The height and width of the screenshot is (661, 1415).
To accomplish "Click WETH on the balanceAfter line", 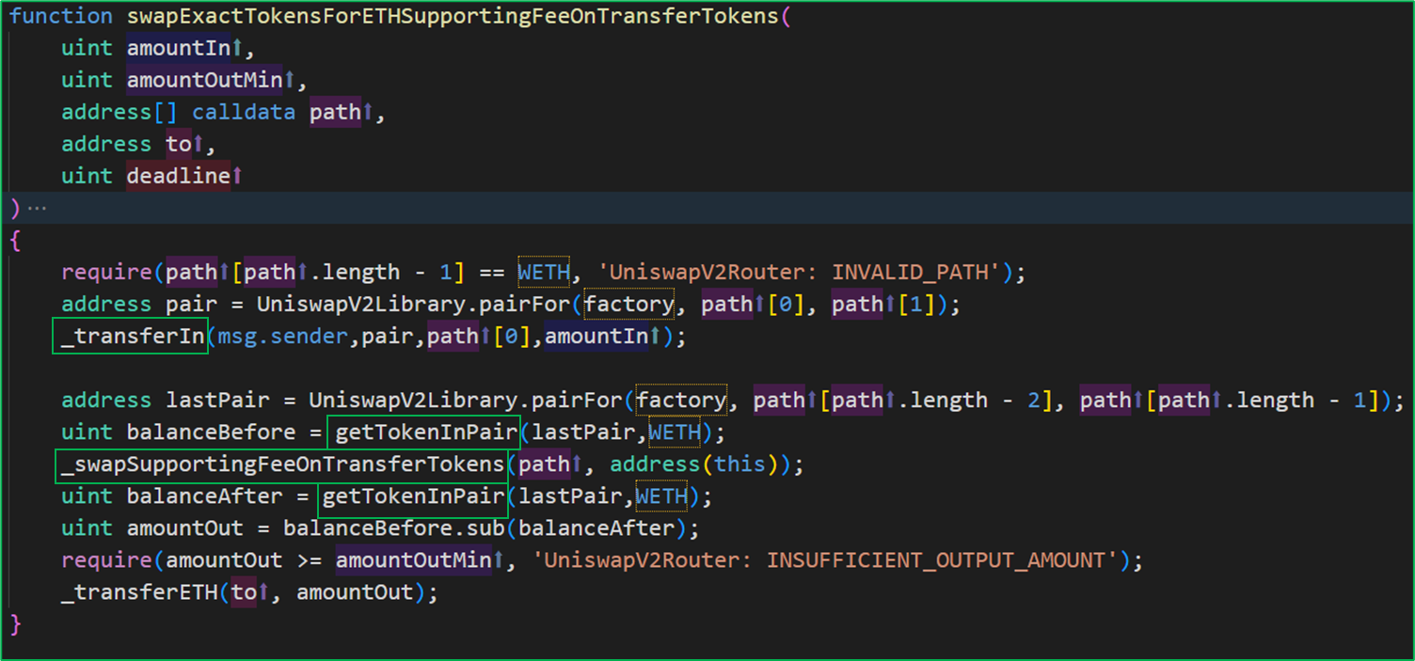I will tap(662, 496).
